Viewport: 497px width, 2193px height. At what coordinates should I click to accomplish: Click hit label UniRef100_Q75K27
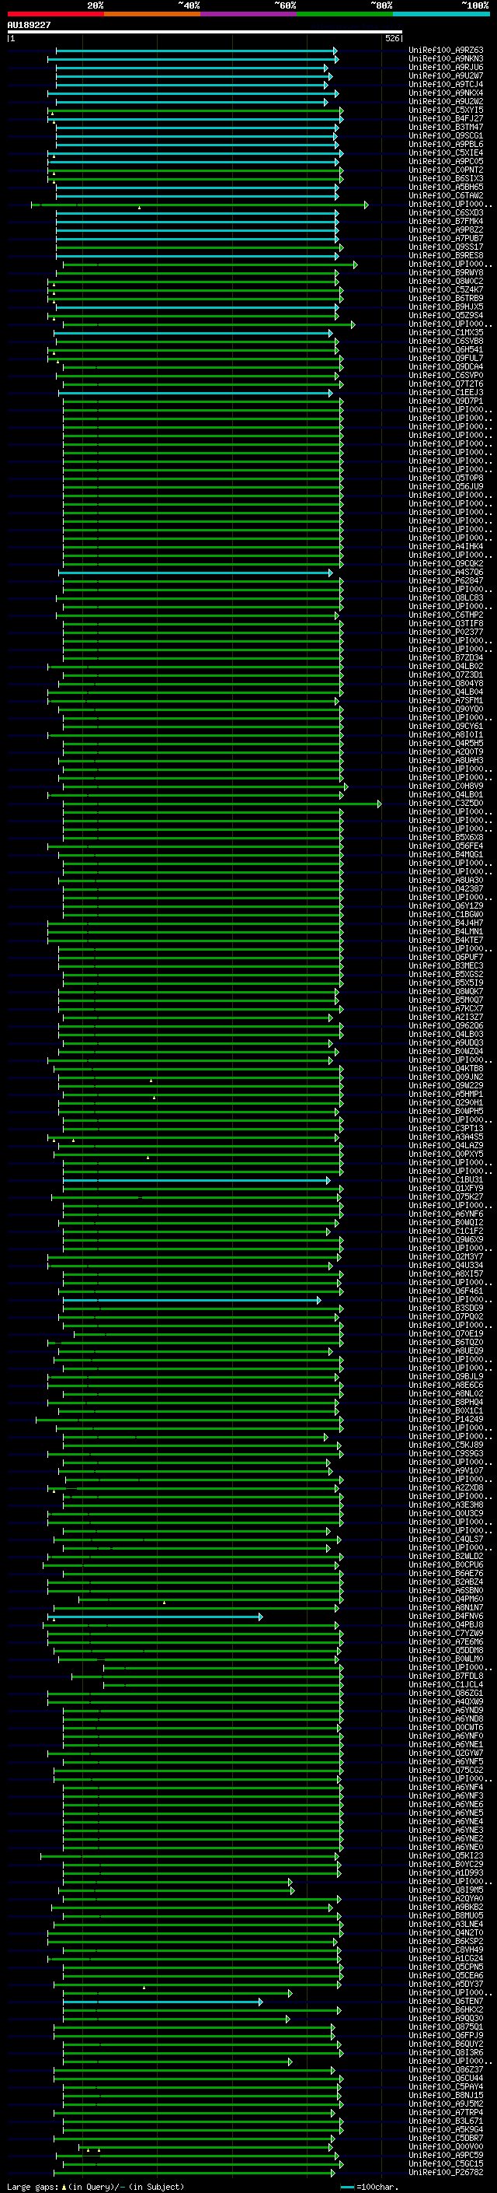446,1197
